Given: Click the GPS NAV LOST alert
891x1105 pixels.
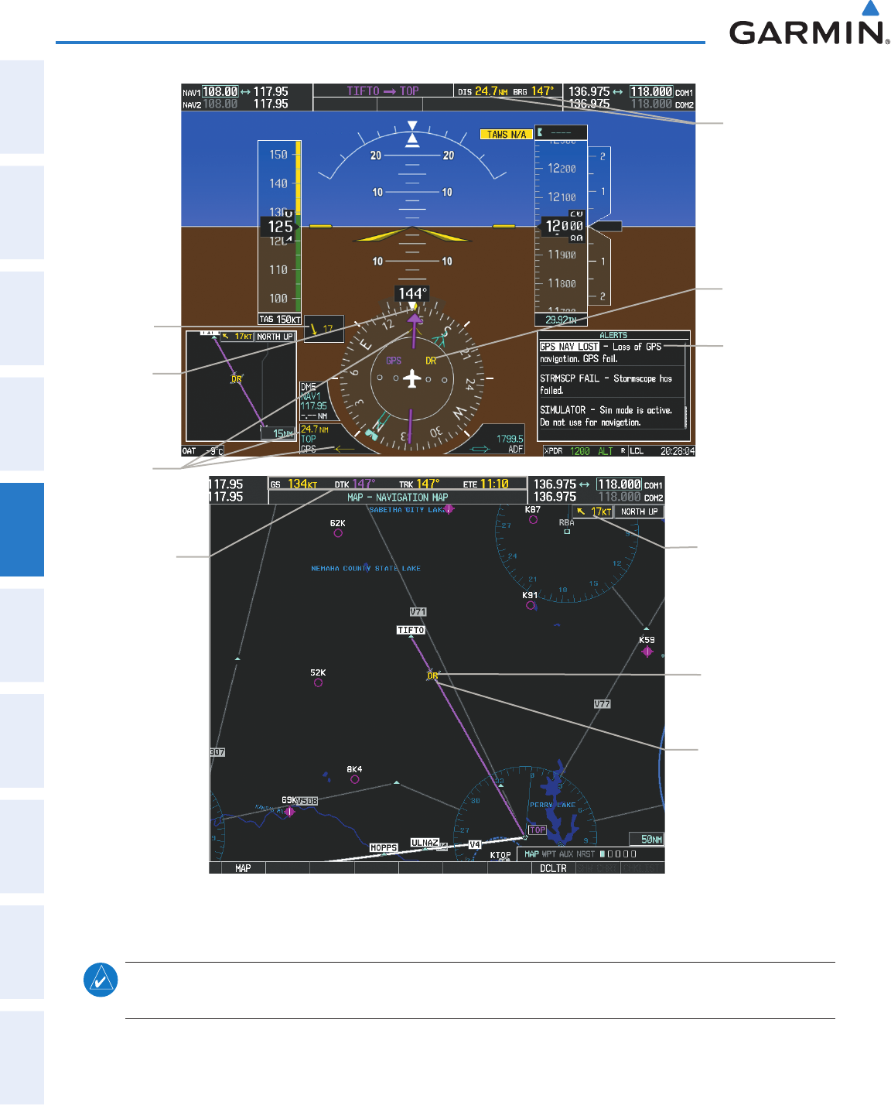Looking at the screenshot, I should (x=569, y=347).
